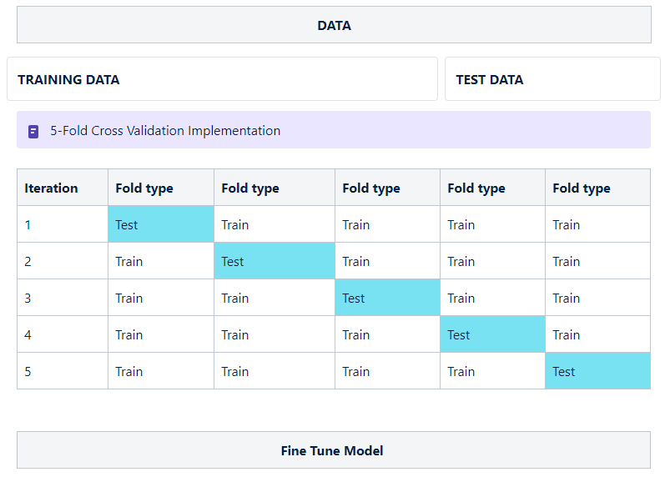665x492 pixels.
Task: Select the iteration number 3 cell
Action: (x=62, y=298)
